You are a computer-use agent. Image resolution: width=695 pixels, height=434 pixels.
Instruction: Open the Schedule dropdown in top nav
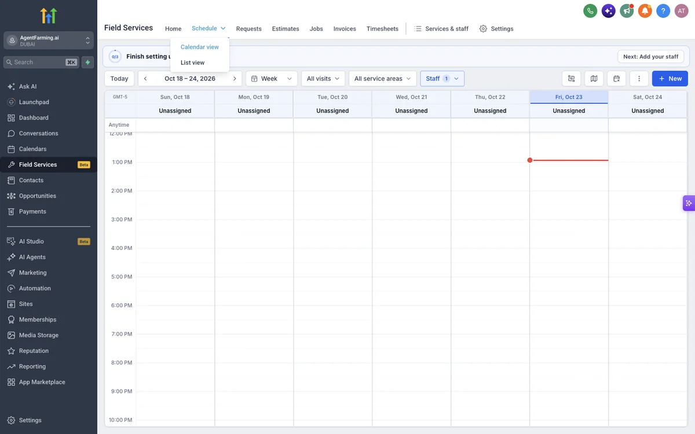point(209,28)
